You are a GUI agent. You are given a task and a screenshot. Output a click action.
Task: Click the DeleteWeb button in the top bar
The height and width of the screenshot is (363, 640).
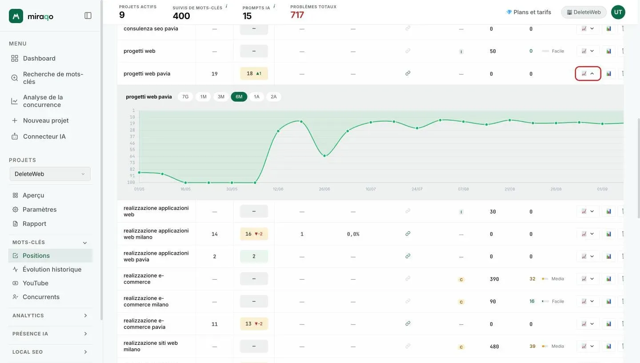[x=584, y=12]
